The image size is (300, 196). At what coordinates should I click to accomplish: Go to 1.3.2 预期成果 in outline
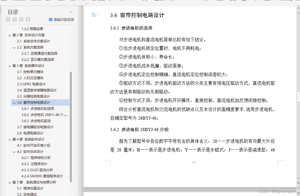[x=32, y=29]
